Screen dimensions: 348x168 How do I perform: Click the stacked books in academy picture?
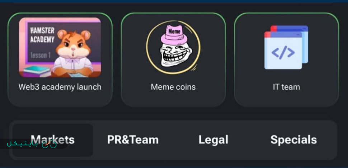(x=37, y=71)
